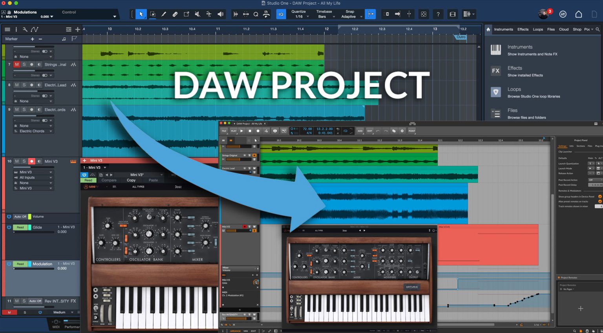Choose the Eraser tool
The width and height of the screenshot is (603, 333).
[x=175, y=14]
